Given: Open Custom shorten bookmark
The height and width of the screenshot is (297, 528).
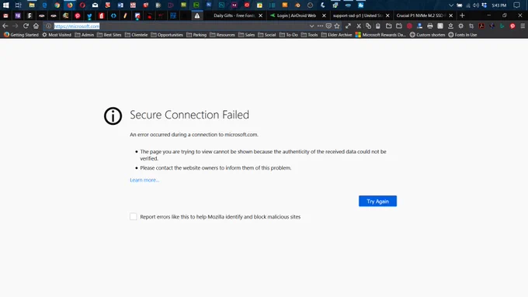Looking at the screenshot, I should [x=427, y=35].
